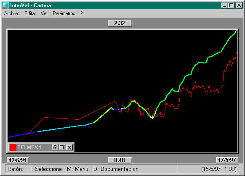Click the white crosshair marker on chart
Screen dimensions: 245x176
click(152, 117)
